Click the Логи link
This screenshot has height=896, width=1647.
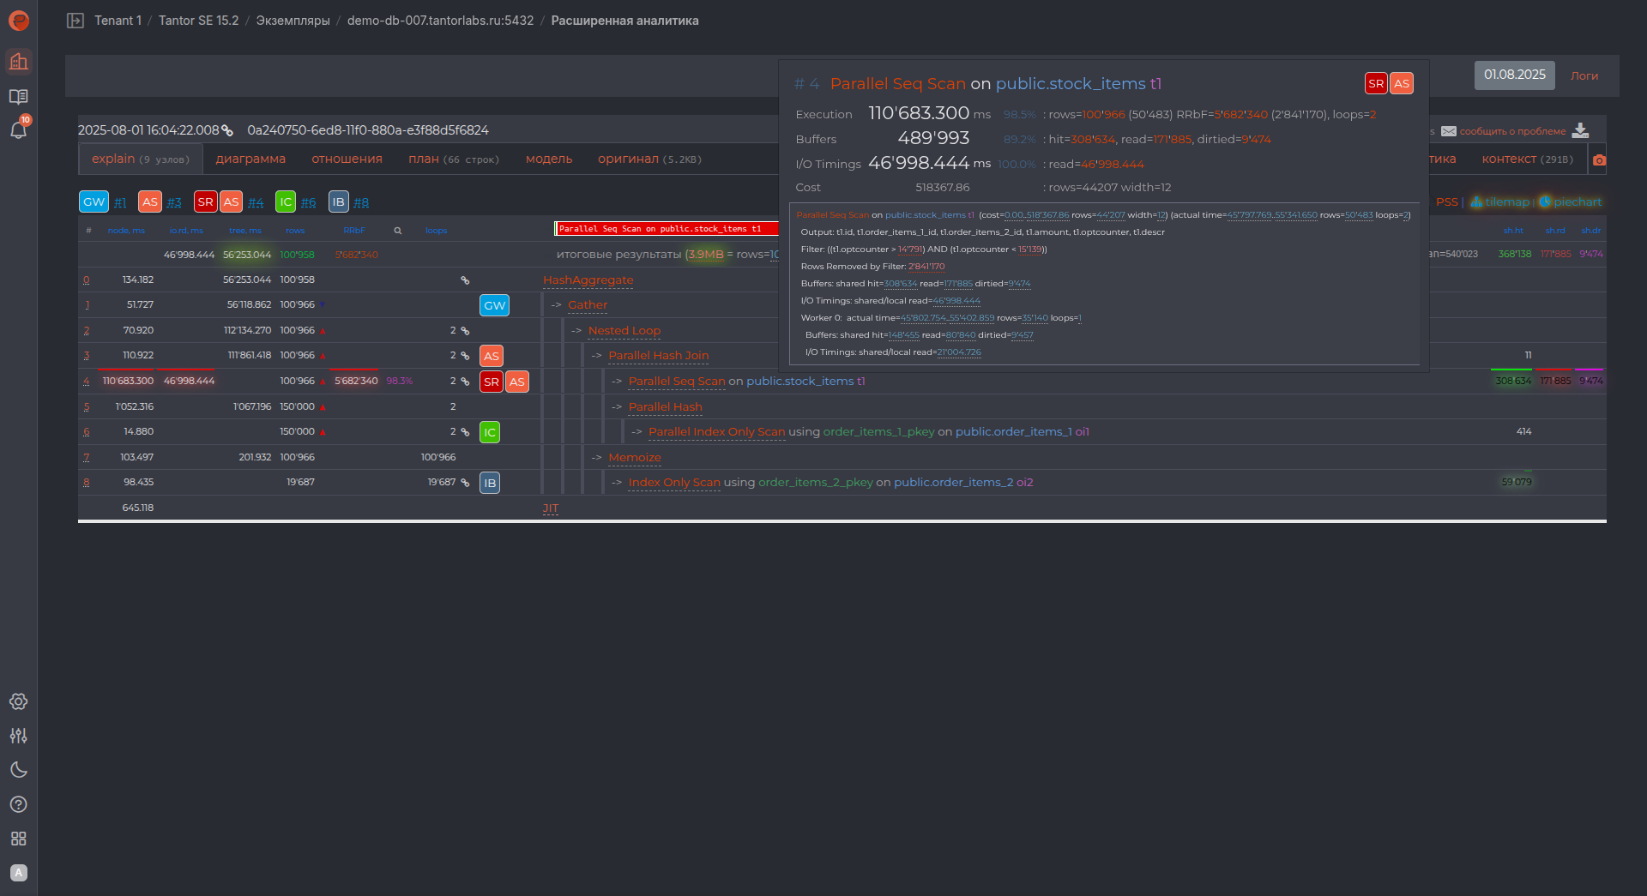pos(1584,76)
